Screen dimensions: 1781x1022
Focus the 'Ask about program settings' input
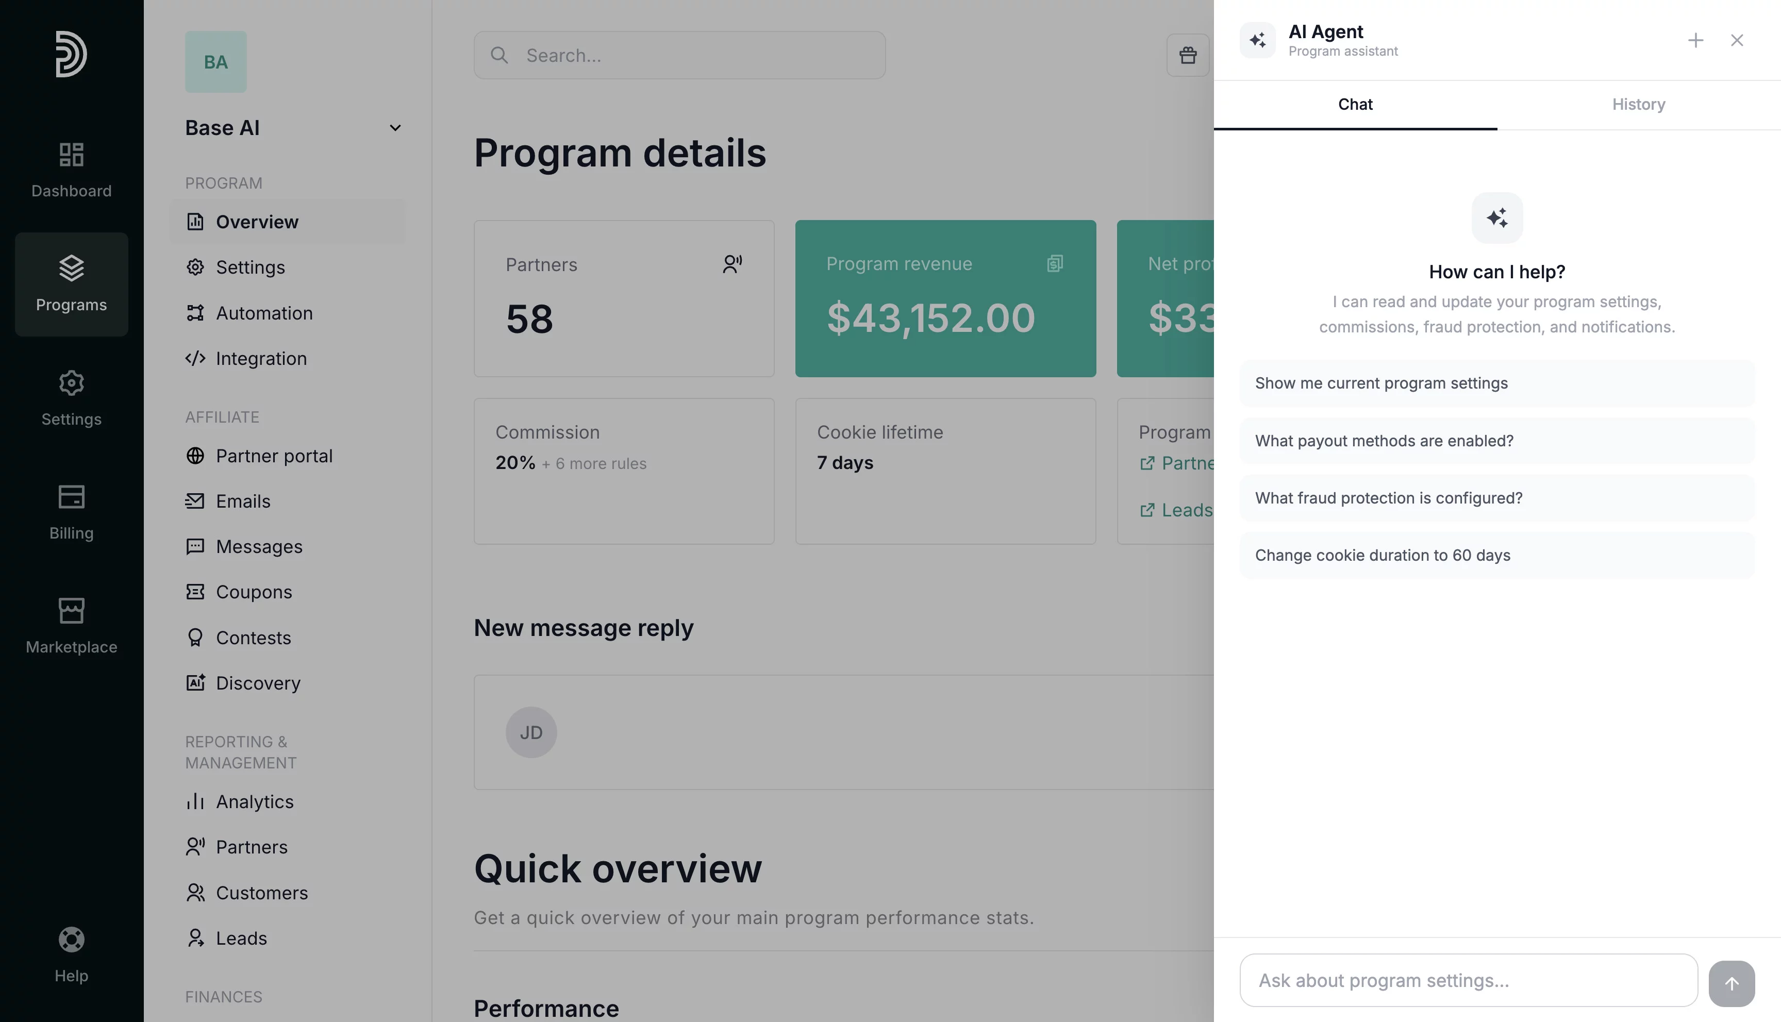pos(1468,981)
